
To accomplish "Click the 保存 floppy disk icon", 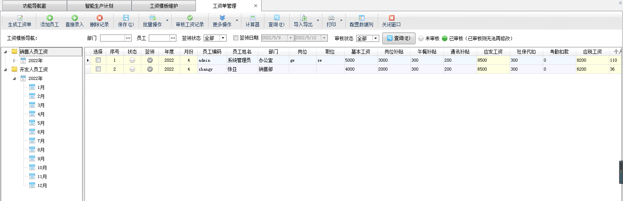I will (x=126, y=18).
